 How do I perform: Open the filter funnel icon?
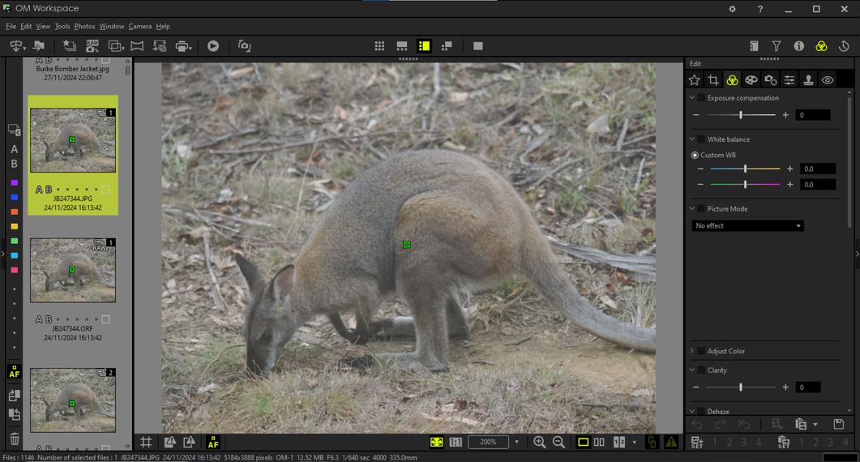[x=777, y=46]
